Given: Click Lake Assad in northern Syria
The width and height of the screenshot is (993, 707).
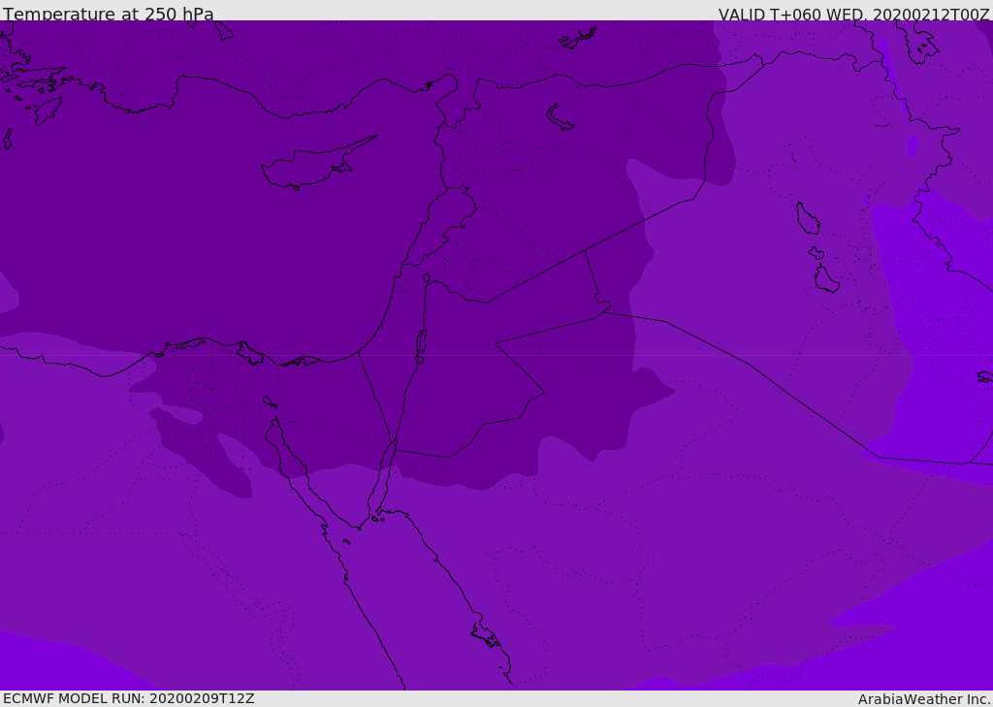Looking at the screenshot, I should (560, 117).
